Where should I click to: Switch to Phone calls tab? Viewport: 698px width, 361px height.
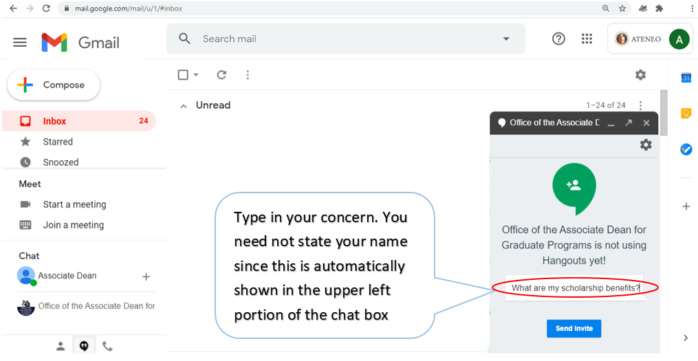pos(107,346)
